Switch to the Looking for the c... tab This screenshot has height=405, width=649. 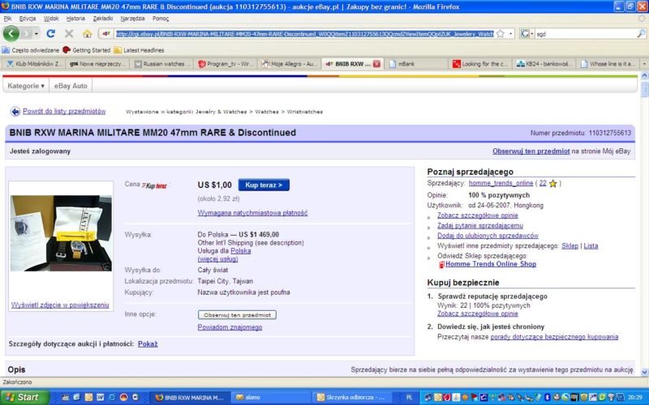(480, 64)
